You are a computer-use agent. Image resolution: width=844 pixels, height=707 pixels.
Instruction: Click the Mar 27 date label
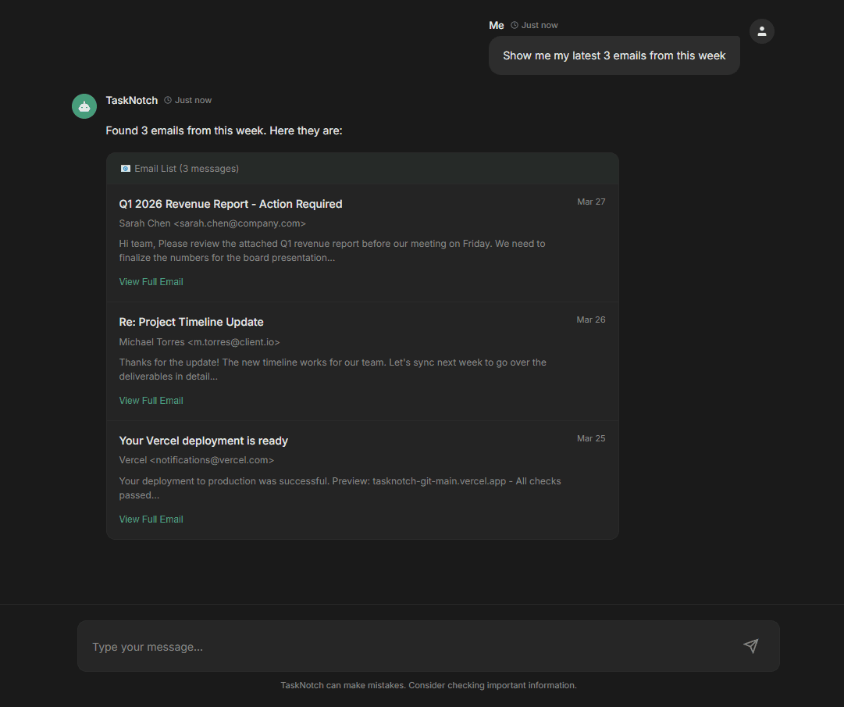coord(591,202)
